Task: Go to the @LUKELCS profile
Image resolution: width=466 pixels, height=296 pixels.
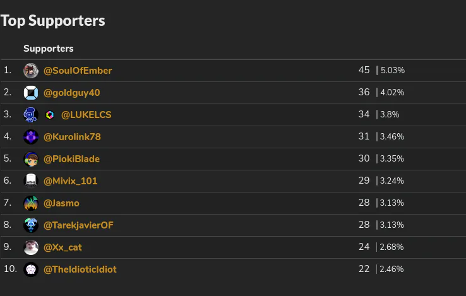Action: (86, 115)
